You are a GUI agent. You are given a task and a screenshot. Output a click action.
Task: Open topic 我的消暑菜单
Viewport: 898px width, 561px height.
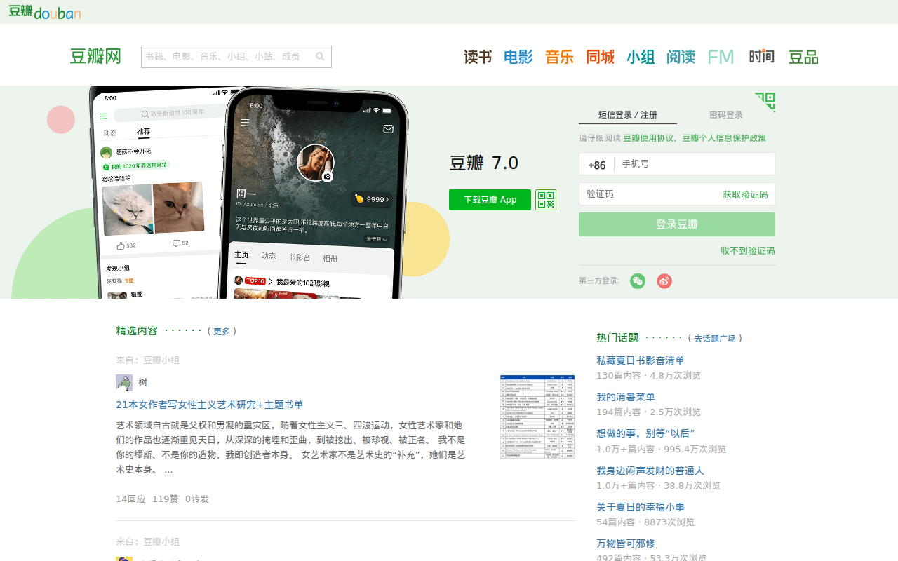point(626,397)
